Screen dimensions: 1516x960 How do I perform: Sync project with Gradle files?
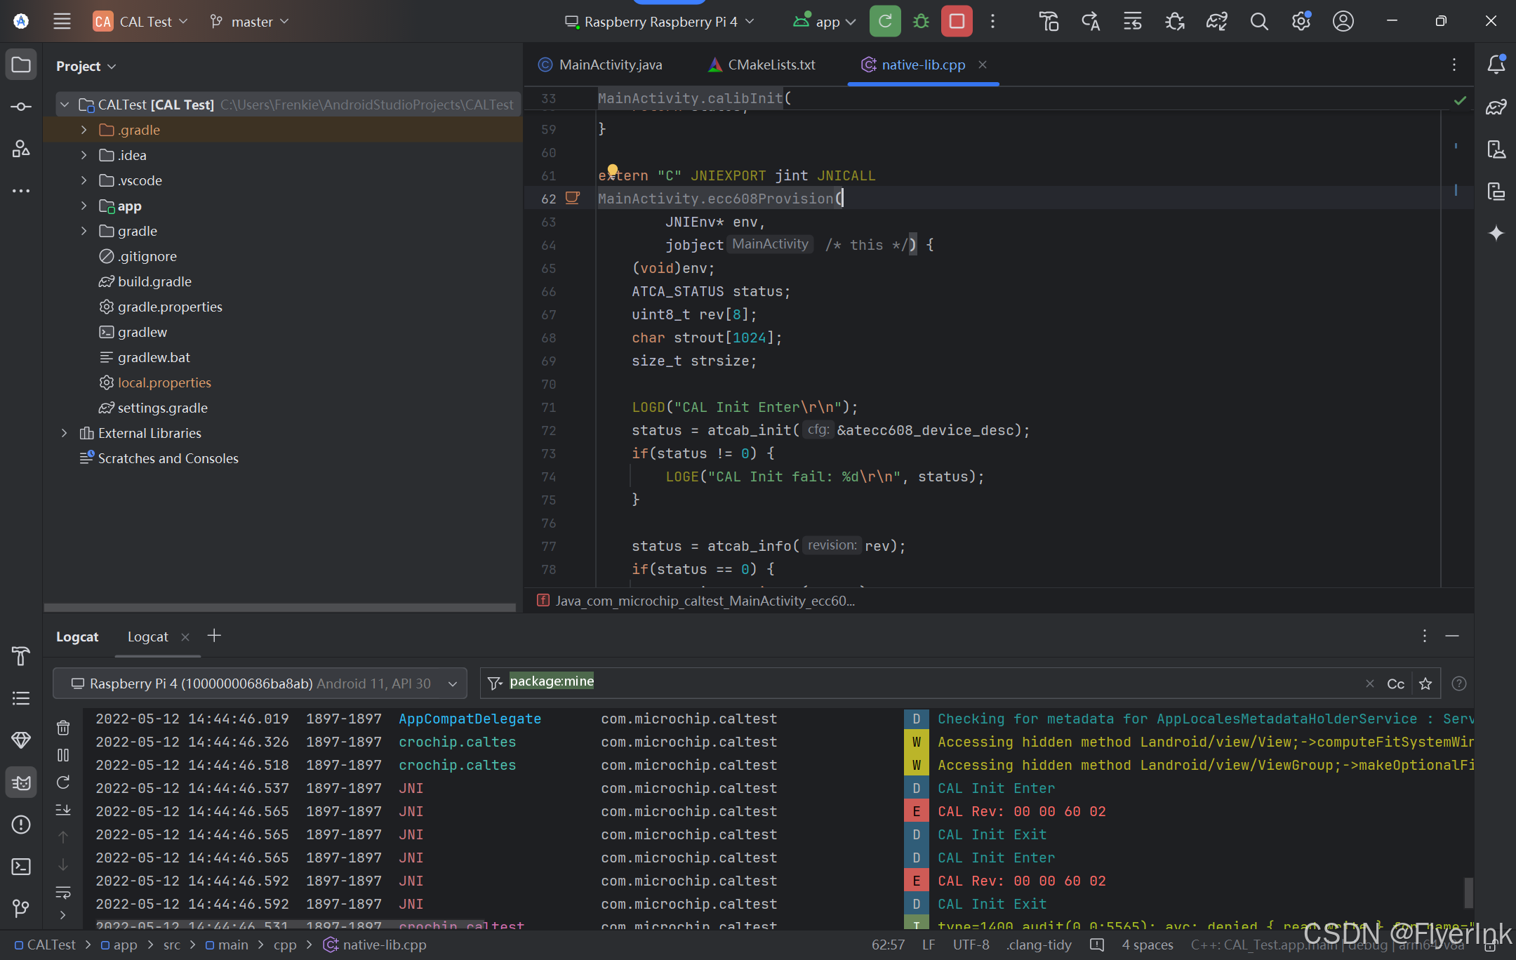tap(1217, 21)
